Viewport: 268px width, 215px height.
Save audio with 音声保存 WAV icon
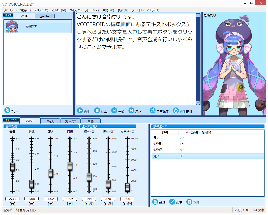point(153,111)
